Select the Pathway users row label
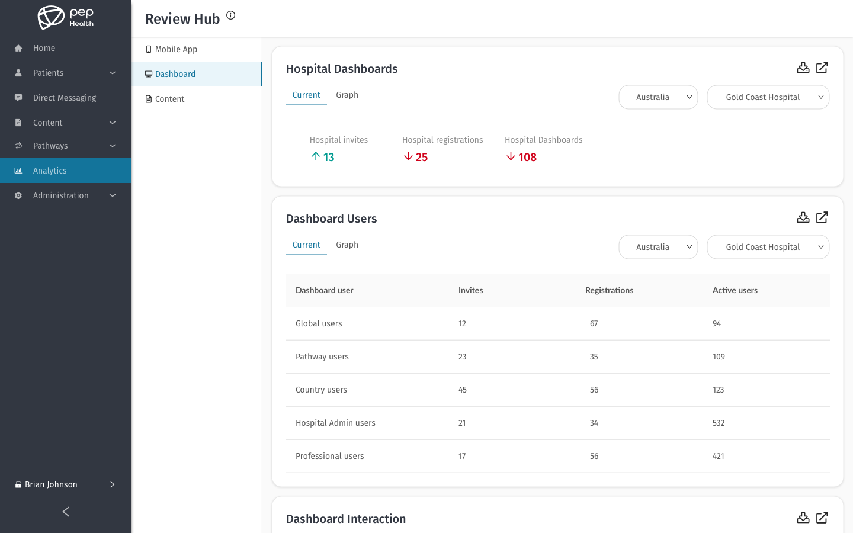This screenshot has height=533, width=853. (x=322, y=357)
